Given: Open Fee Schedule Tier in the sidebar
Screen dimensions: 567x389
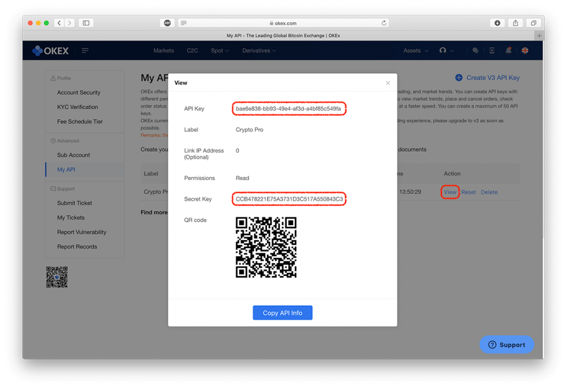Looking at the screenshot, I should (80, 121).
